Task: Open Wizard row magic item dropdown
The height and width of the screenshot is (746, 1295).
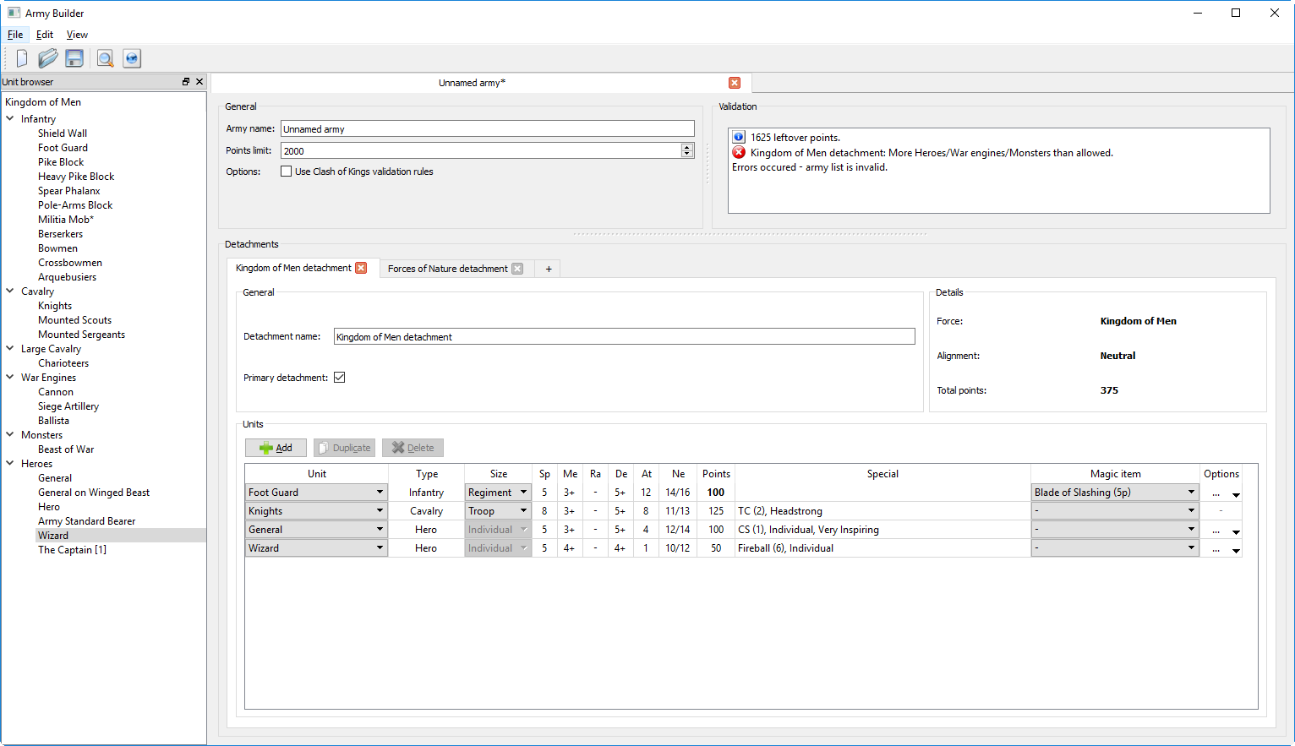Action: (x=1115, y=548)
